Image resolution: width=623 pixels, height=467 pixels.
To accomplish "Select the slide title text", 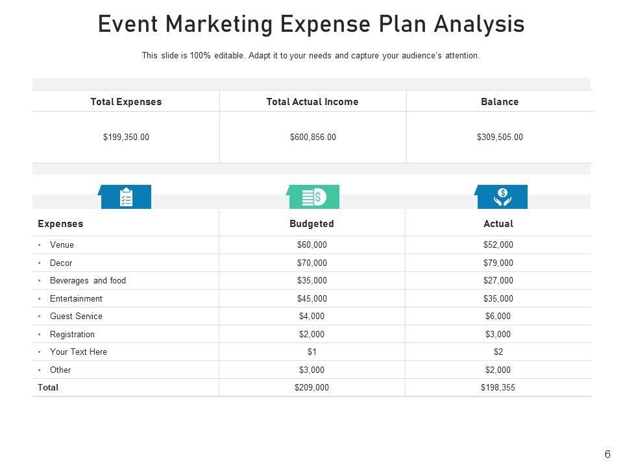I will 311,24.
